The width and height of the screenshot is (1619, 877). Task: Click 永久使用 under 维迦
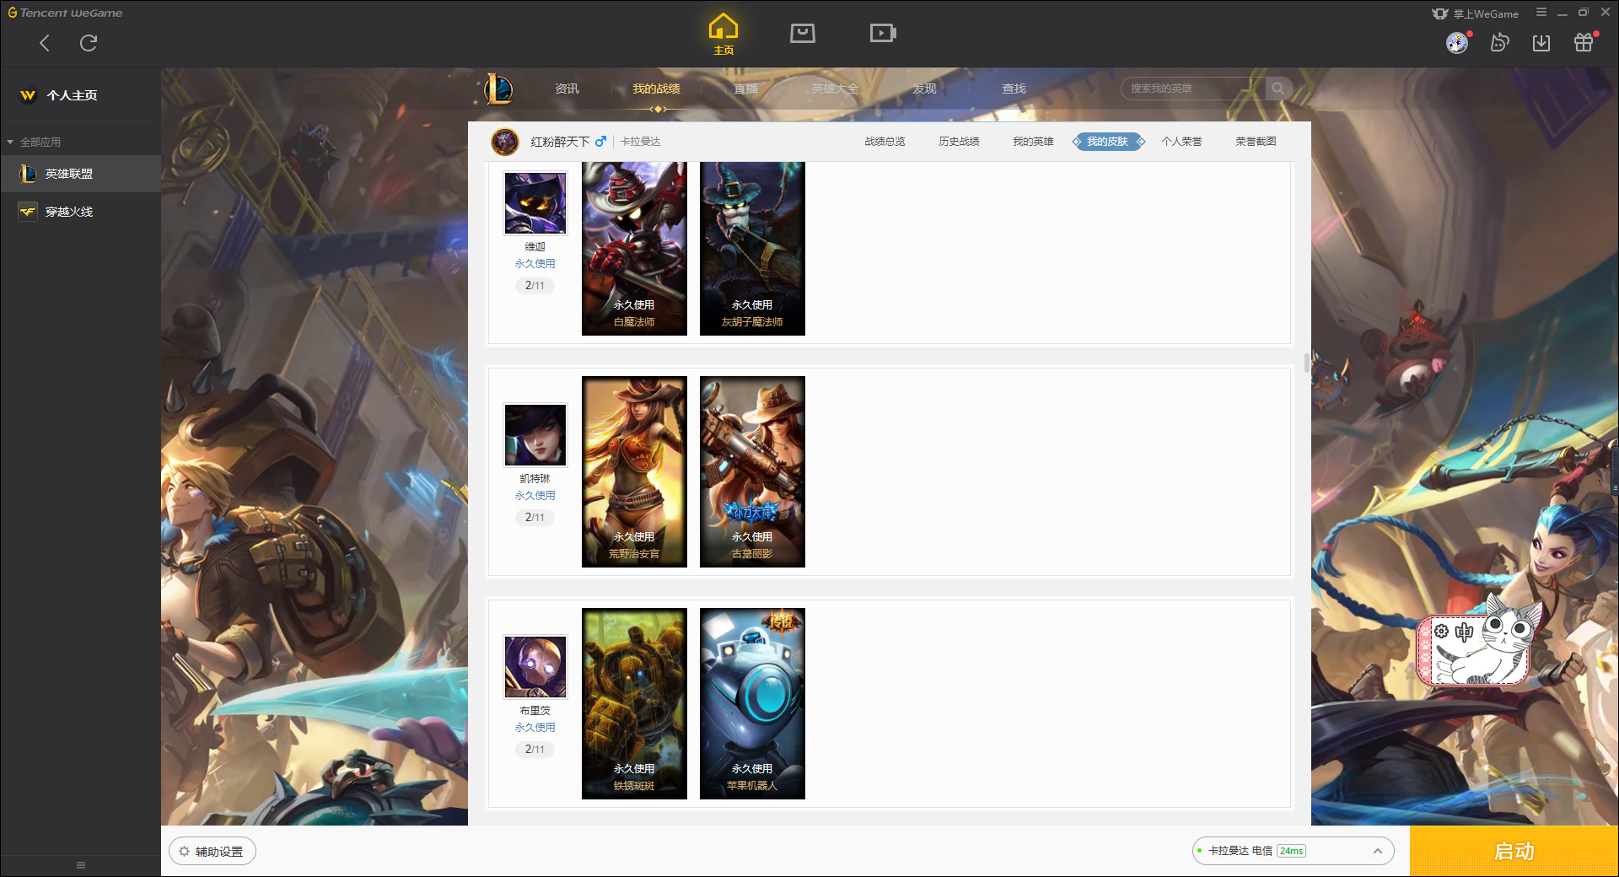(x=535, y=264)
